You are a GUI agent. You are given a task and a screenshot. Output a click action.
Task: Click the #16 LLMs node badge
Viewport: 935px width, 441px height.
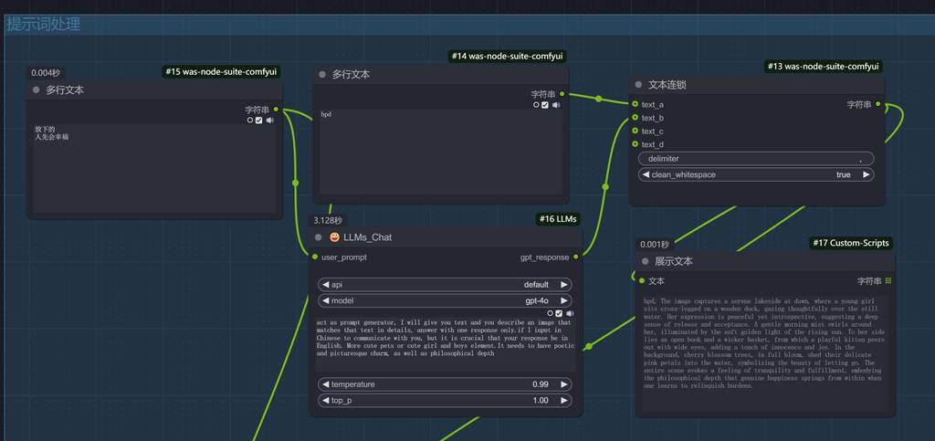[558, 219]
